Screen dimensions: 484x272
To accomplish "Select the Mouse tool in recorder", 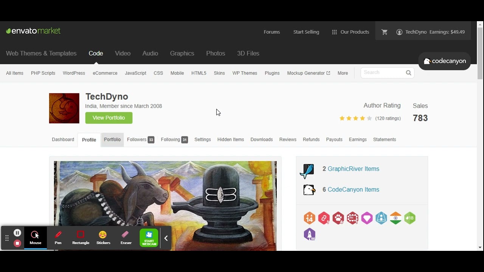I will [36, 238].
